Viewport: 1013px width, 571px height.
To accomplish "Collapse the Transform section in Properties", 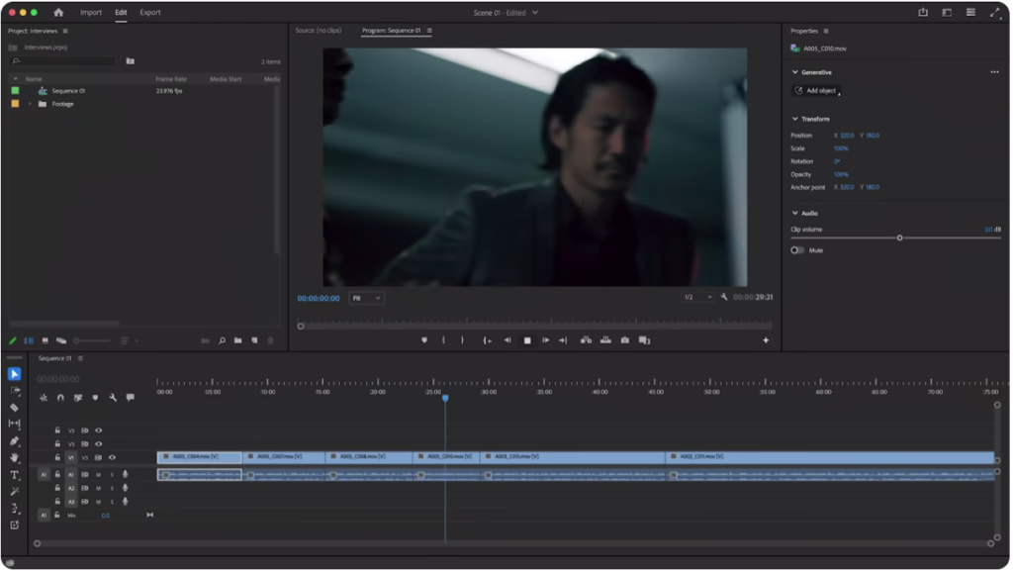I will (x=795, y=118).
